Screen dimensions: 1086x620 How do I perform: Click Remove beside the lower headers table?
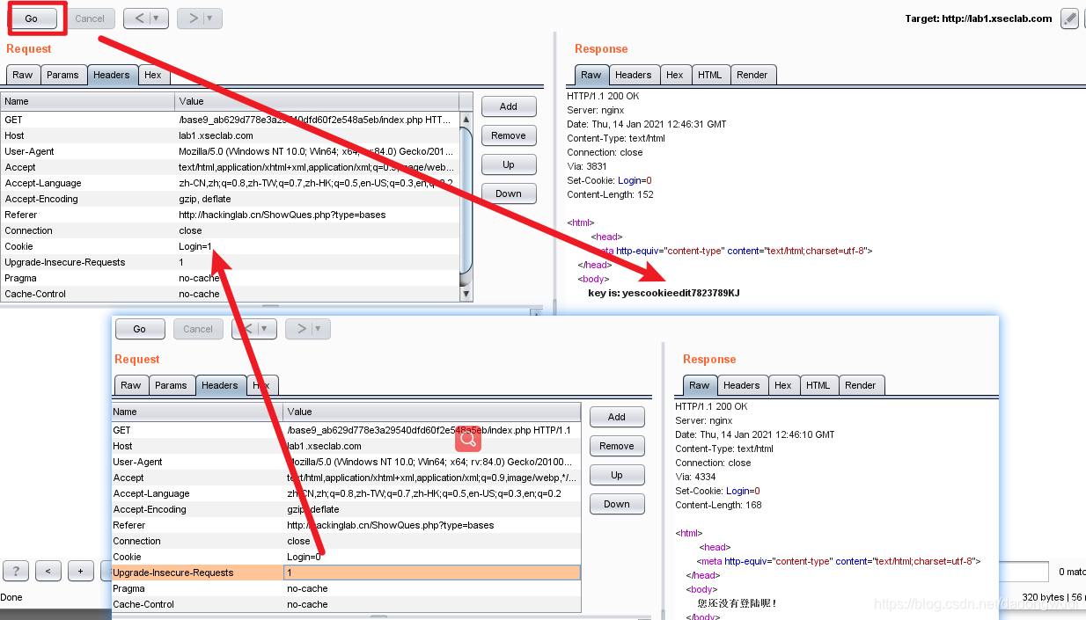(617, 446)
